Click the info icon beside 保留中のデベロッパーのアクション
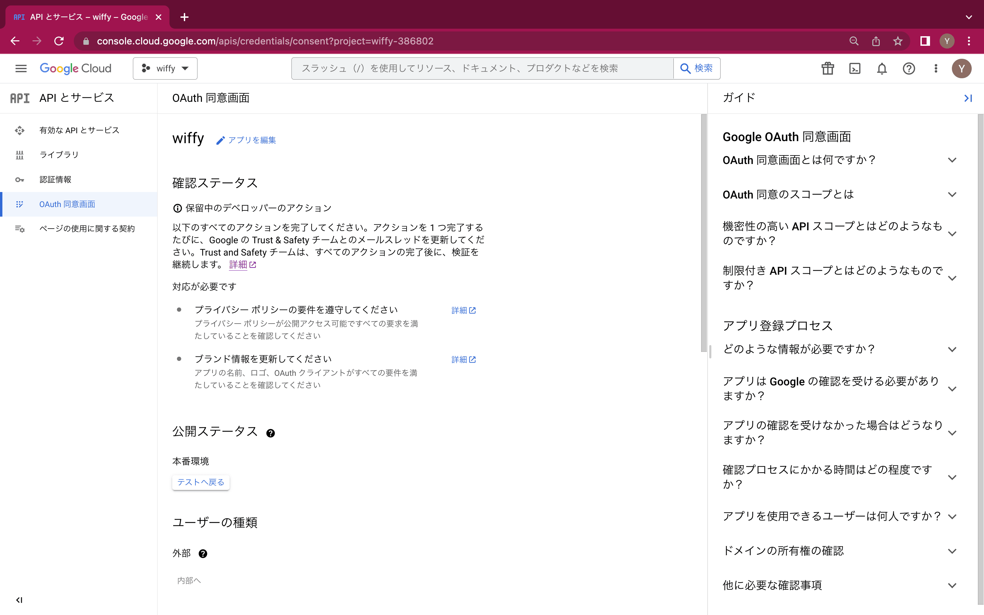This screenshot has width=984, height=615. (x=177, y=208)
